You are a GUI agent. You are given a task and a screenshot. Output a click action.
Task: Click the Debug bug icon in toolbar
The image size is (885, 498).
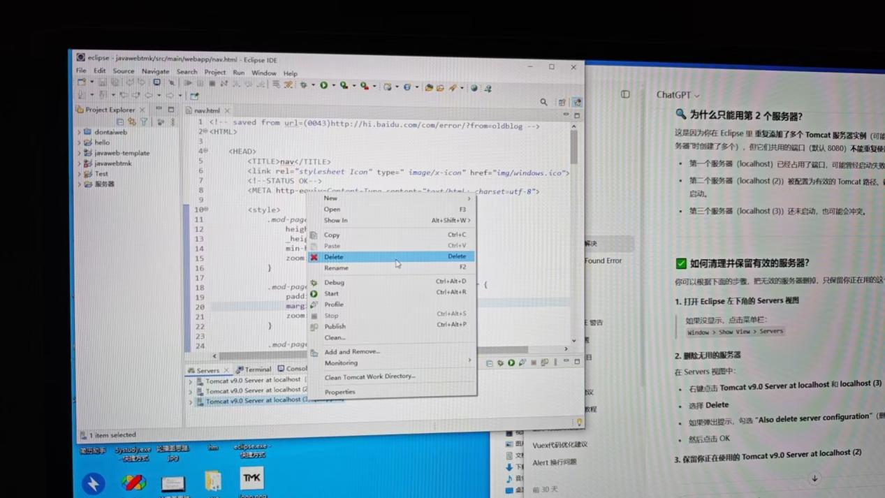point(304,85)
